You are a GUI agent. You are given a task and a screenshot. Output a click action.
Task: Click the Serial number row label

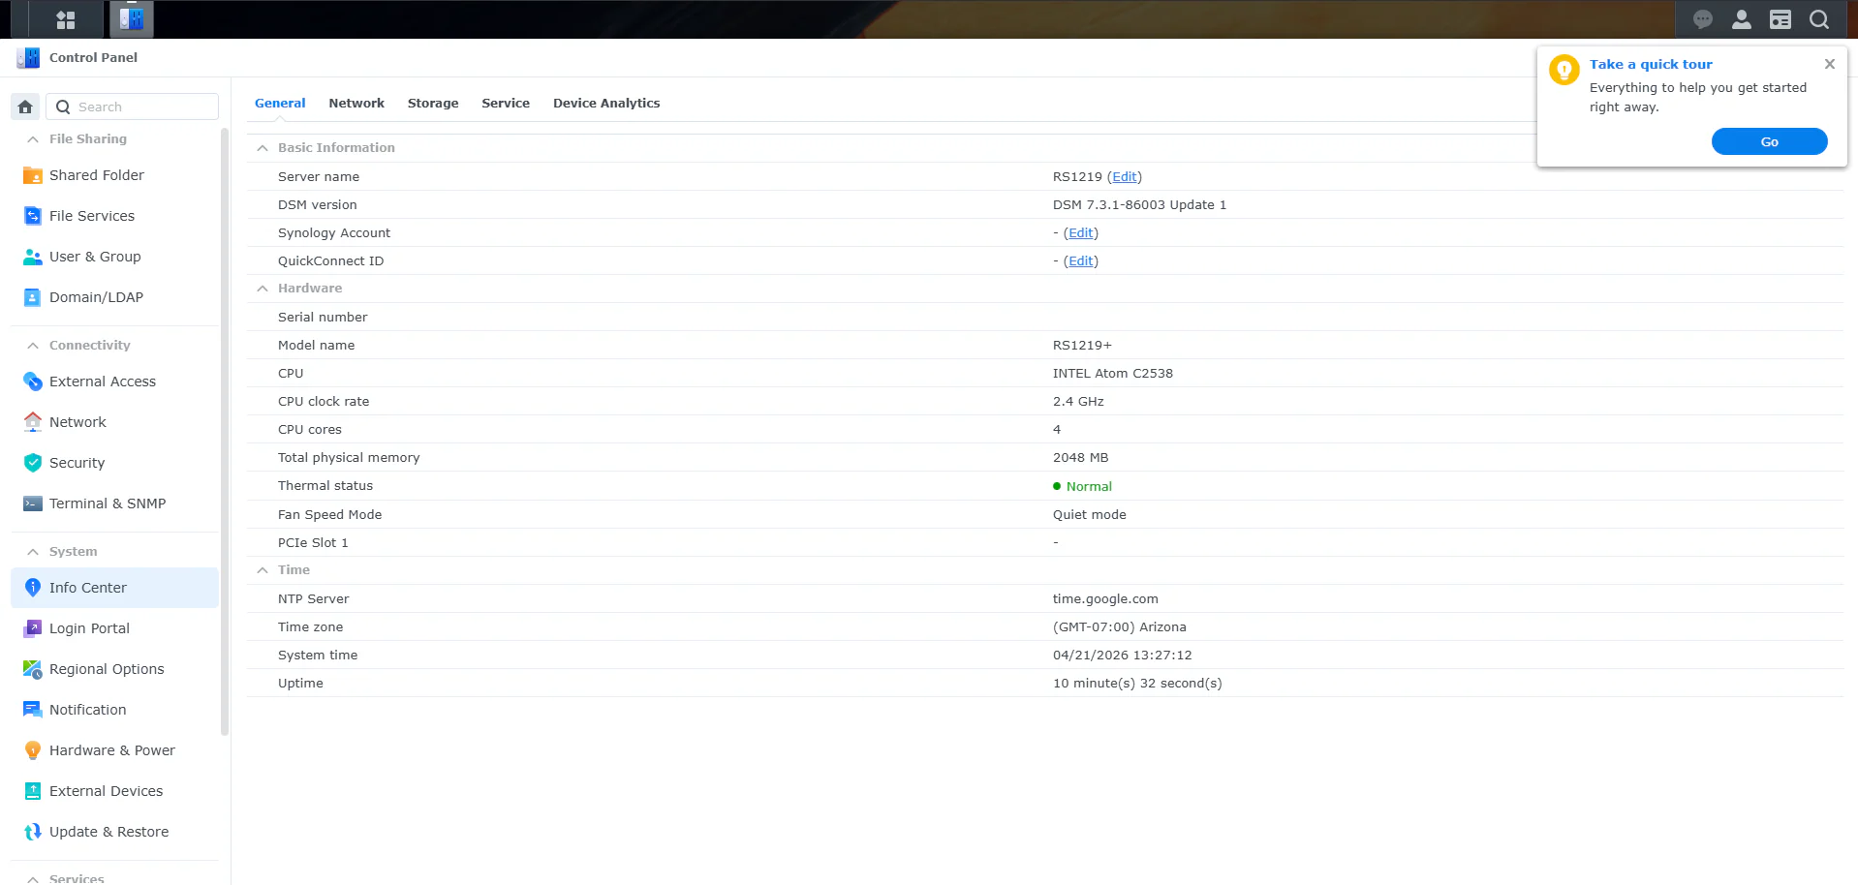(323, 317)
